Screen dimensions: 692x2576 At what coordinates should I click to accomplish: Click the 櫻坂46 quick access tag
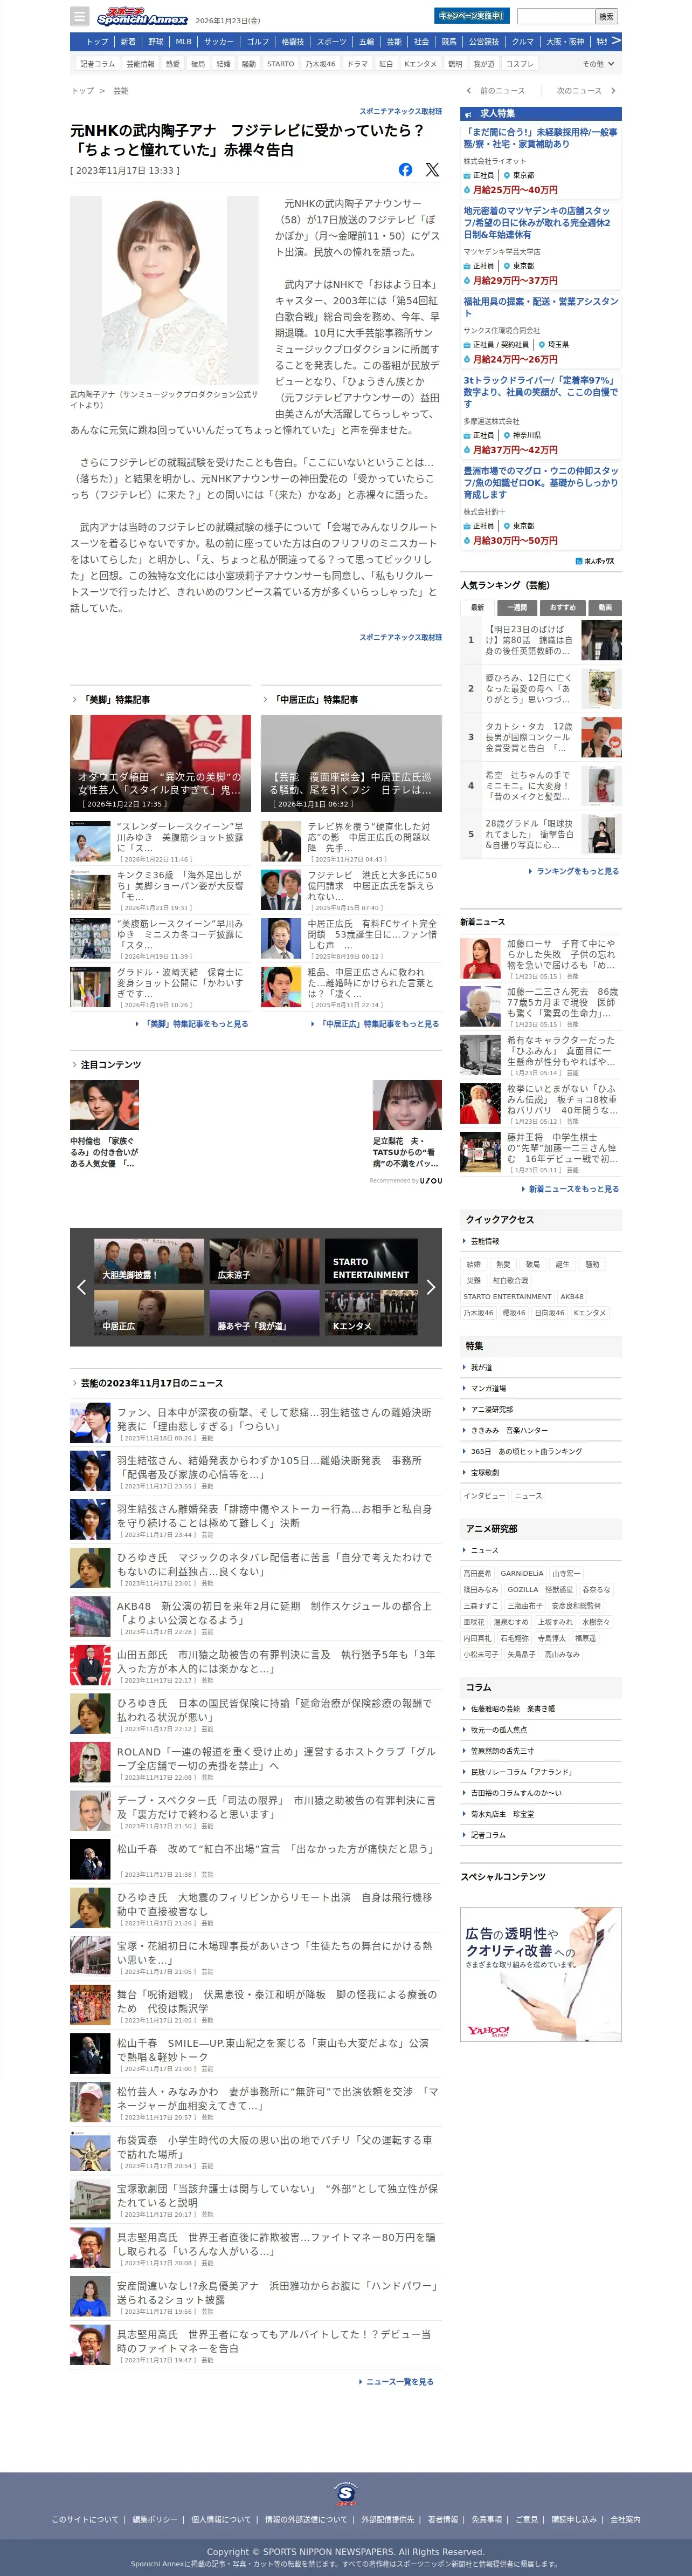coord(513,1313)
